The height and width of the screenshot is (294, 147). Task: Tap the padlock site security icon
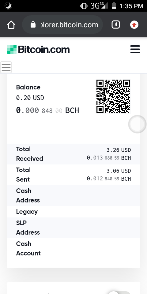point(33,24)
